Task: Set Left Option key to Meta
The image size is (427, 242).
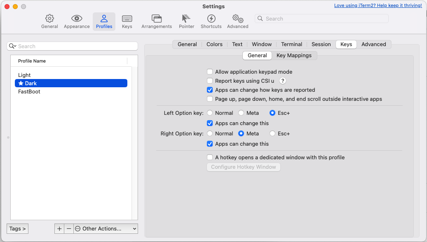Action: 241,113
